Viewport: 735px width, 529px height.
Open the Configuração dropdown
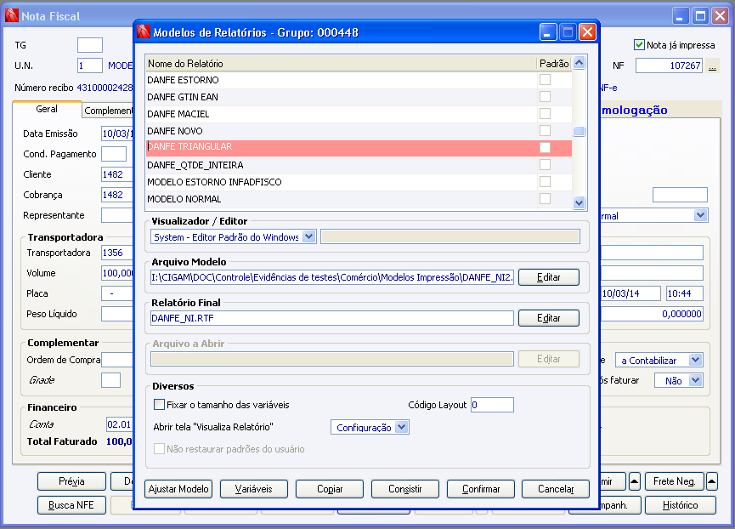point(402,427)
